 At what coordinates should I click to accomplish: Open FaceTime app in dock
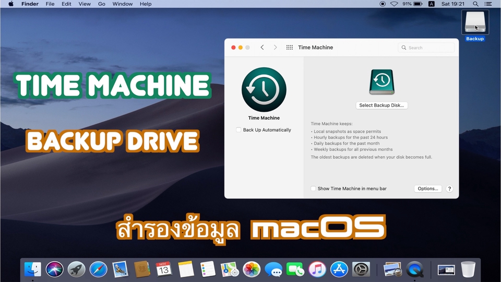pyautogui.click(x=295, y=269)
